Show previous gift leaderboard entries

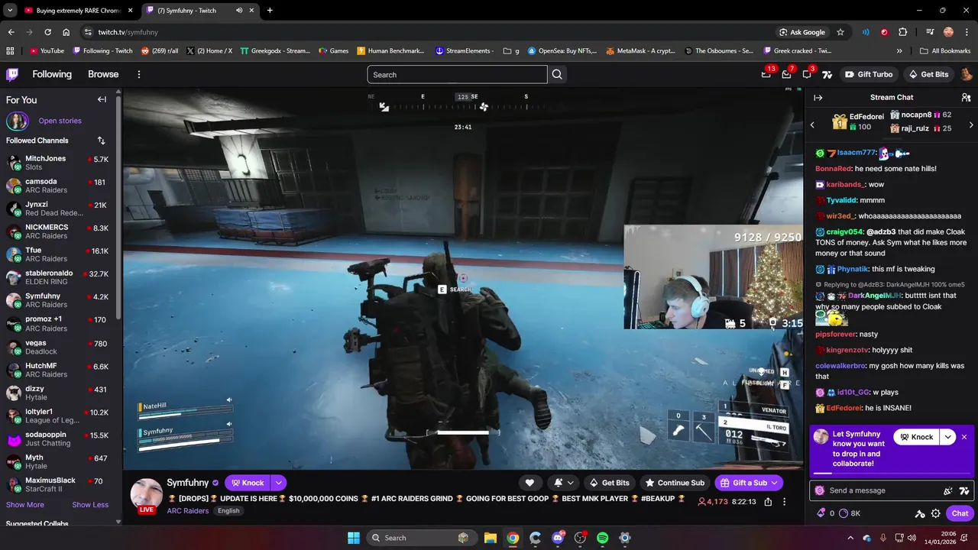[813, 125]
